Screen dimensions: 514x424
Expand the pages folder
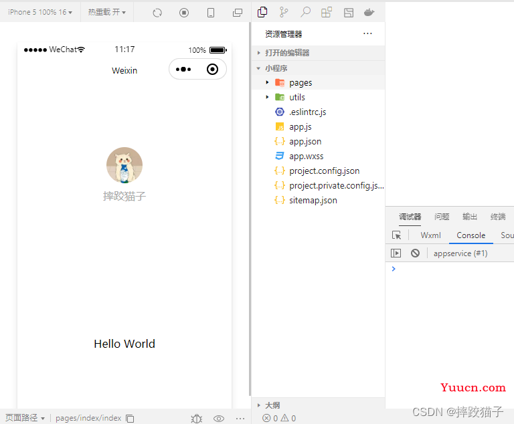[x=318, y=82]
